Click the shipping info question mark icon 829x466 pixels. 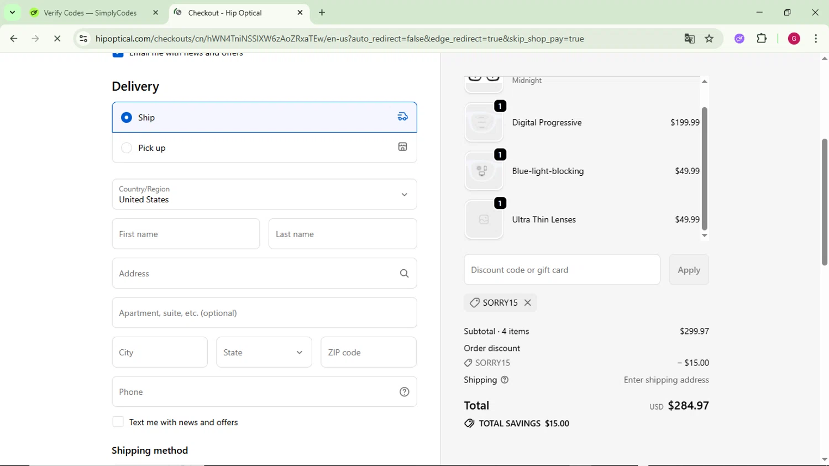pyautogui.click(x=505, y=380)
